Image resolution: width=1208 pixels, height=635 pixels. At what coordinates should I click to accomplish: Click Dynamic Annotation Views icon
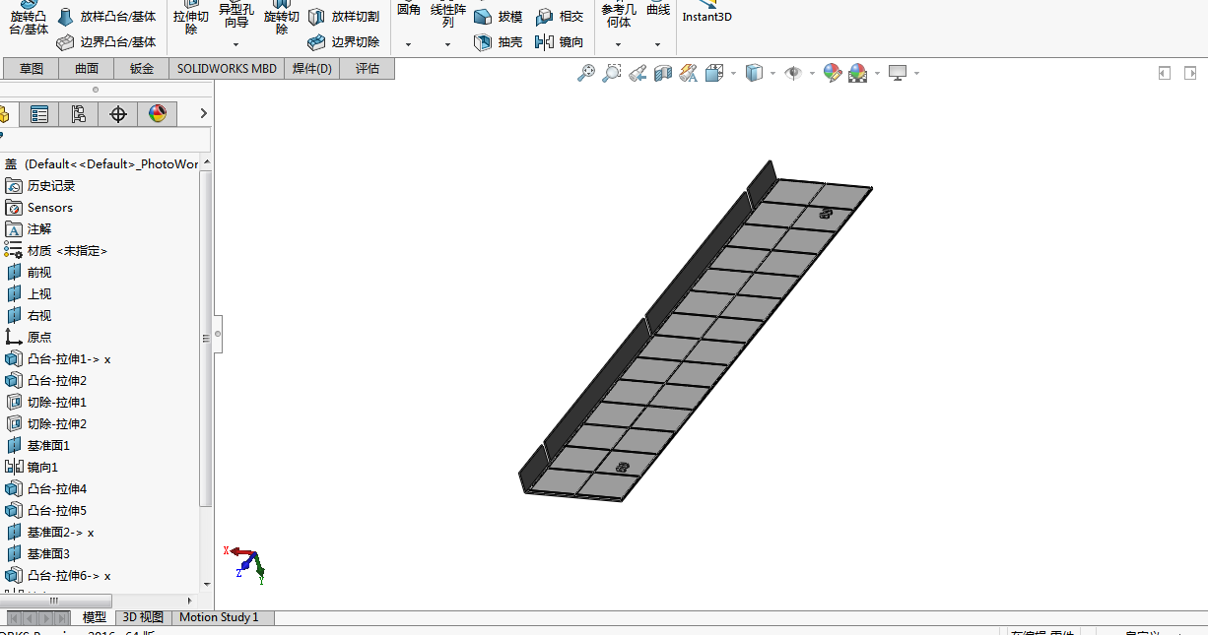[689, 73]
